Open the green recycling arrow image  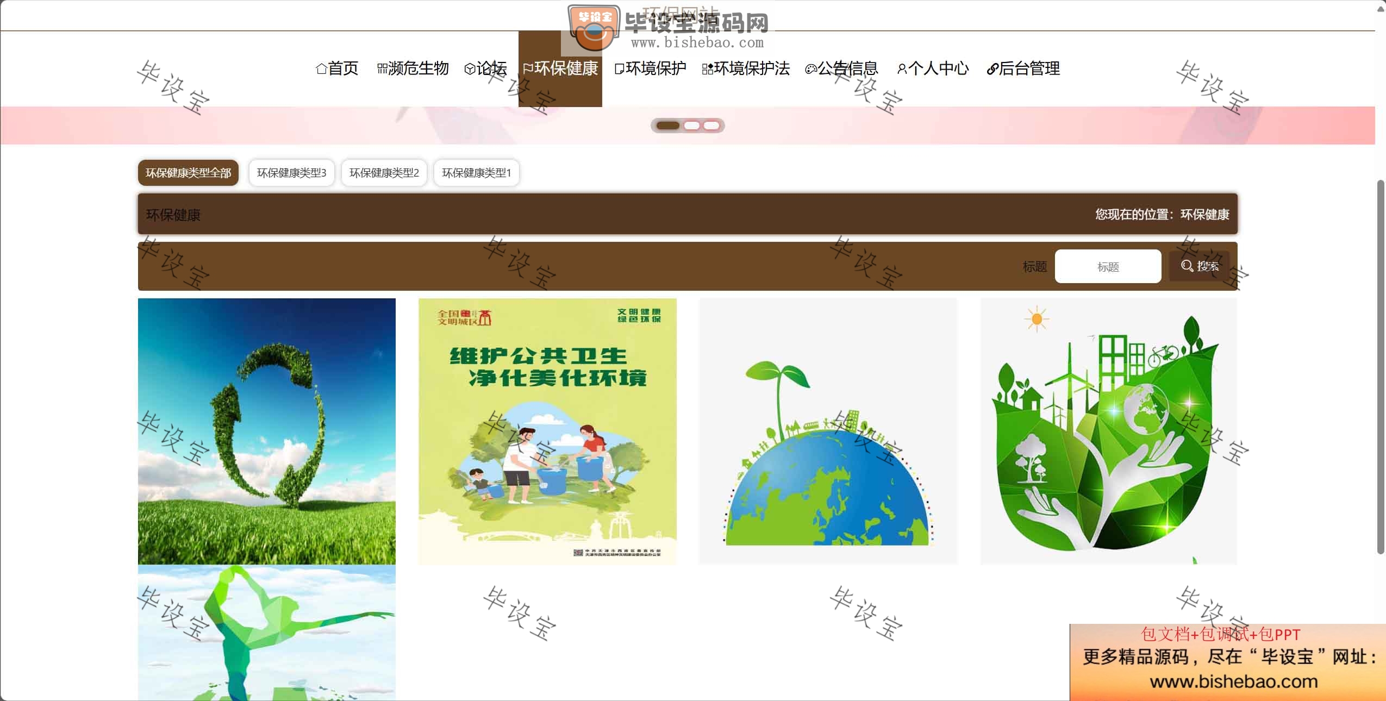(x=267, y=431)
